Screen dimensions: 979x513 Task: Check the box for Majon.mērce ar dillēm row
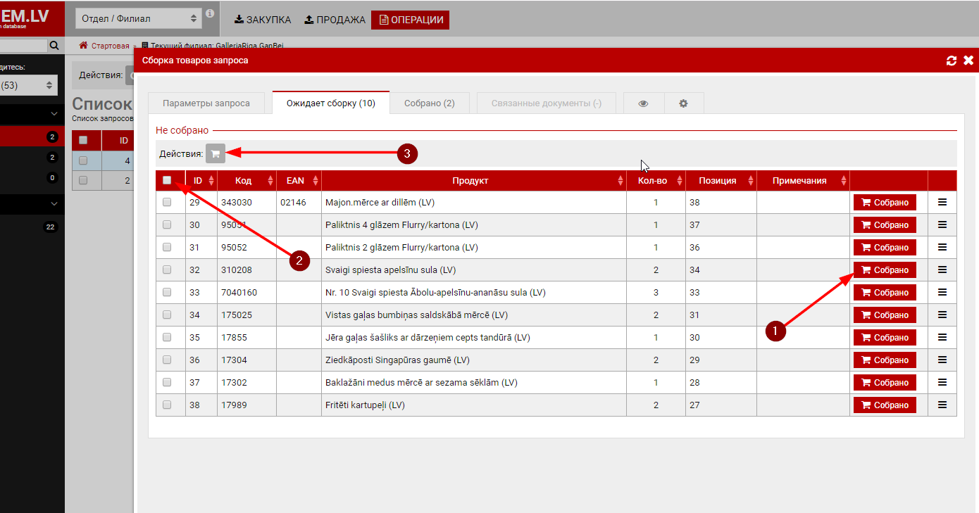click(167, 203)
